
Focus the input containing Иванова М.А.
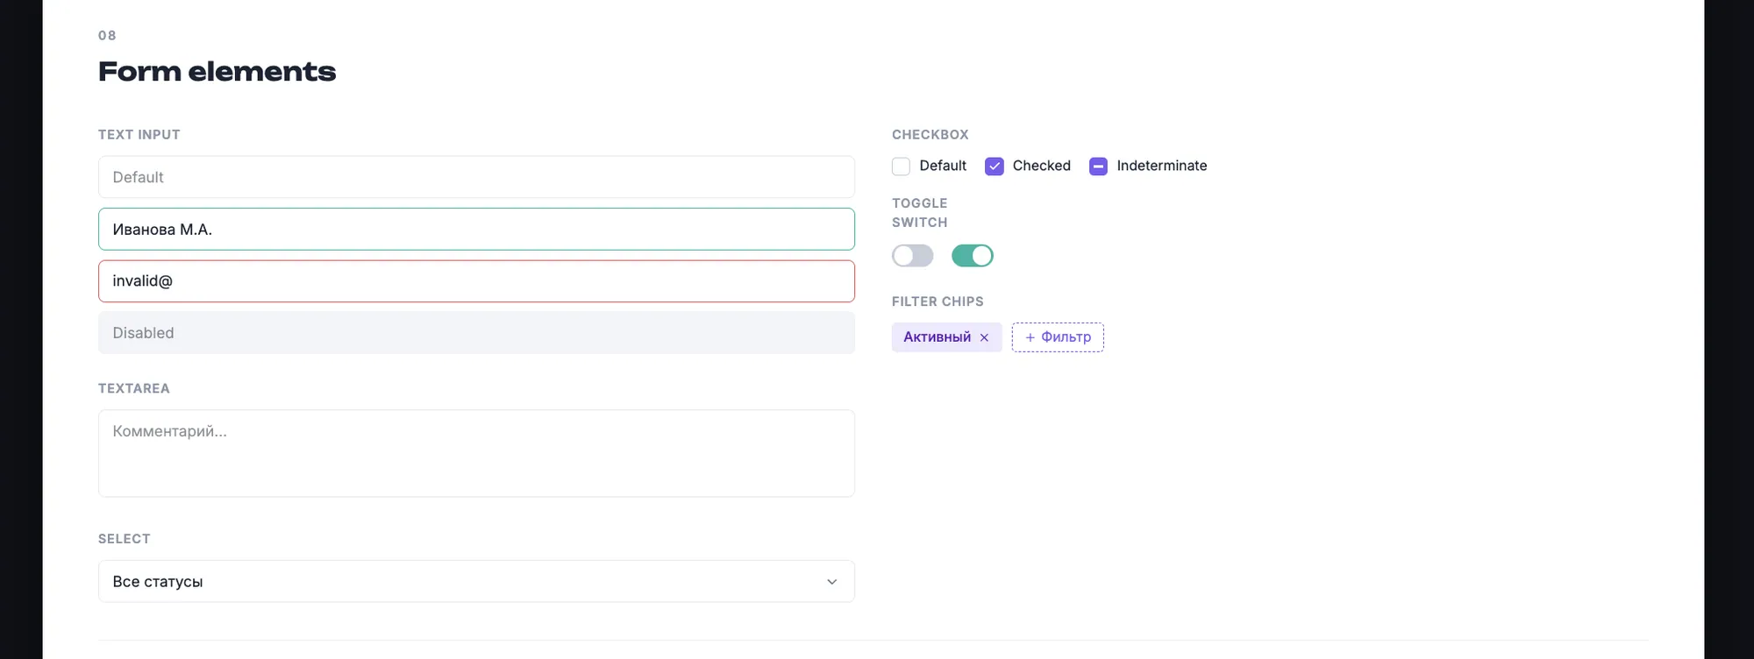[x=476, y=229]
